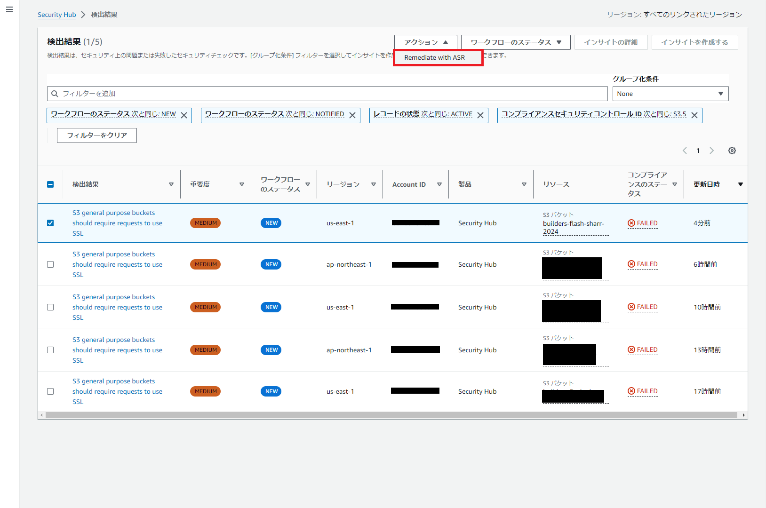766x508 pixels.
Task: Focus the フィルターを追加 search field
Action: coord(327,94)
